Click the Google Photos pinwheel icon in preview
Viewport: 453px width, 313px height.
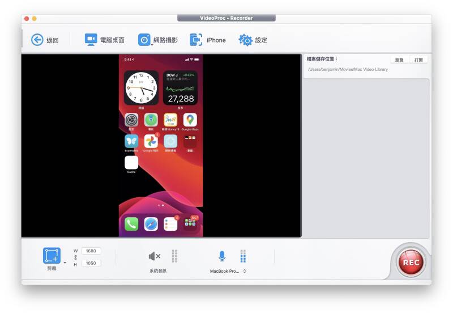[151, 141]
